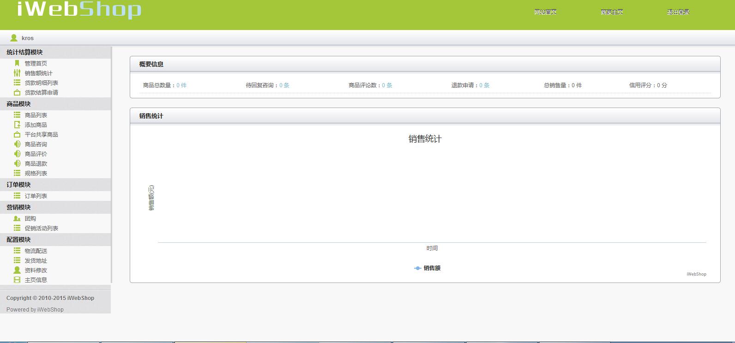Click the 概要信息 panel header
The height and width of the screenshot is (343, 735).
[425, 64]
